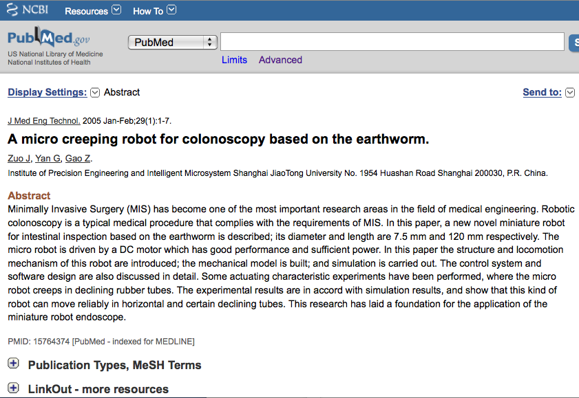The image size is (579, 398).
Task: Click the PMID: 15764374 text
Action: pyautogui.click(x=39, y=342)
